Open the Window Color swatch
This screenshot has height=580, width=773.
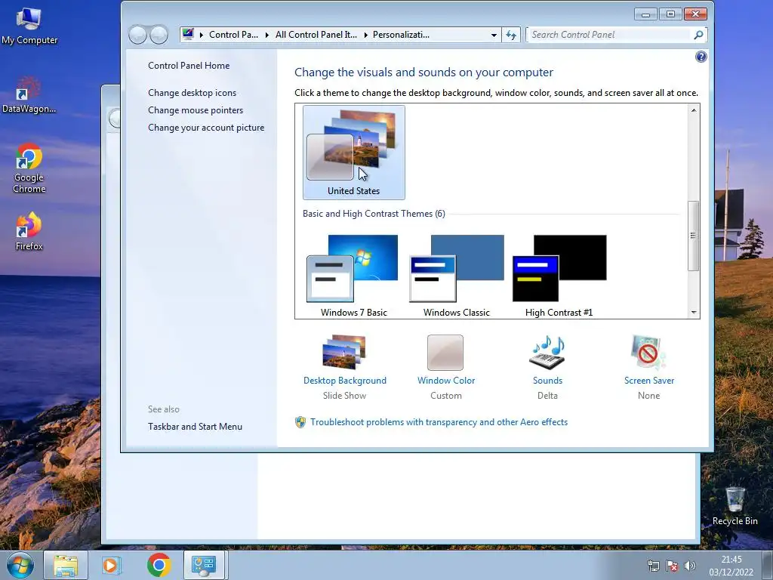pos(445,353)
